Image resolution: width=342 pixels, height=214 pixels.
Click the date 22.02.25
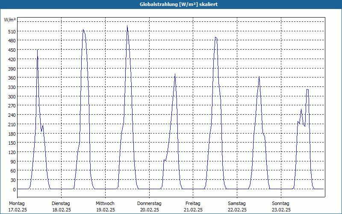pos(237,210)
